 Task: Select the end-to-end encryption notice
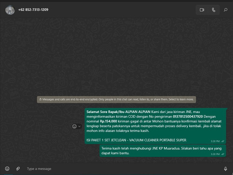[116, 99]
